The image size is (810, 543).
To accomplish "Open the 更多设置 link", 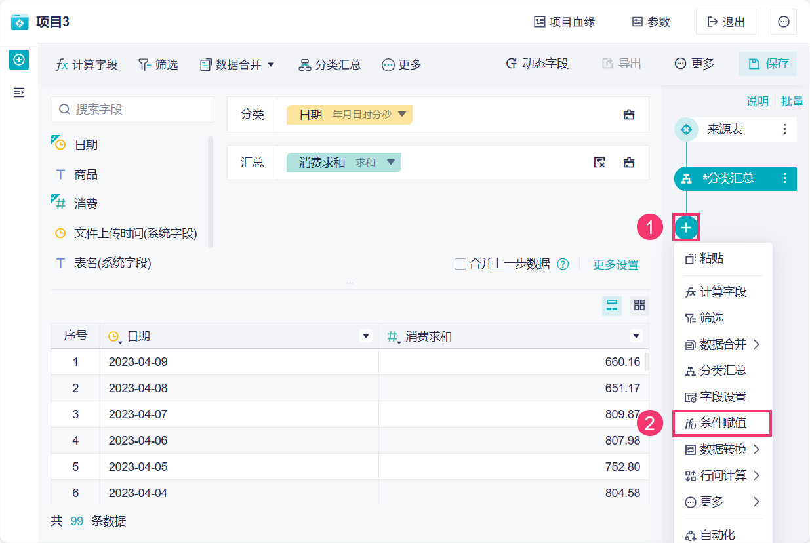I will point(616,264).
